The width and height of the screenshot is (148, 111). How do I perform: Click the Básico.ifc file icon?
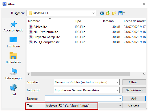point(31,27)
